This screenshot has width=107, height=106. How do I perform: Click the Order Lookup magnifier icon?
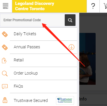coord(5,74)
